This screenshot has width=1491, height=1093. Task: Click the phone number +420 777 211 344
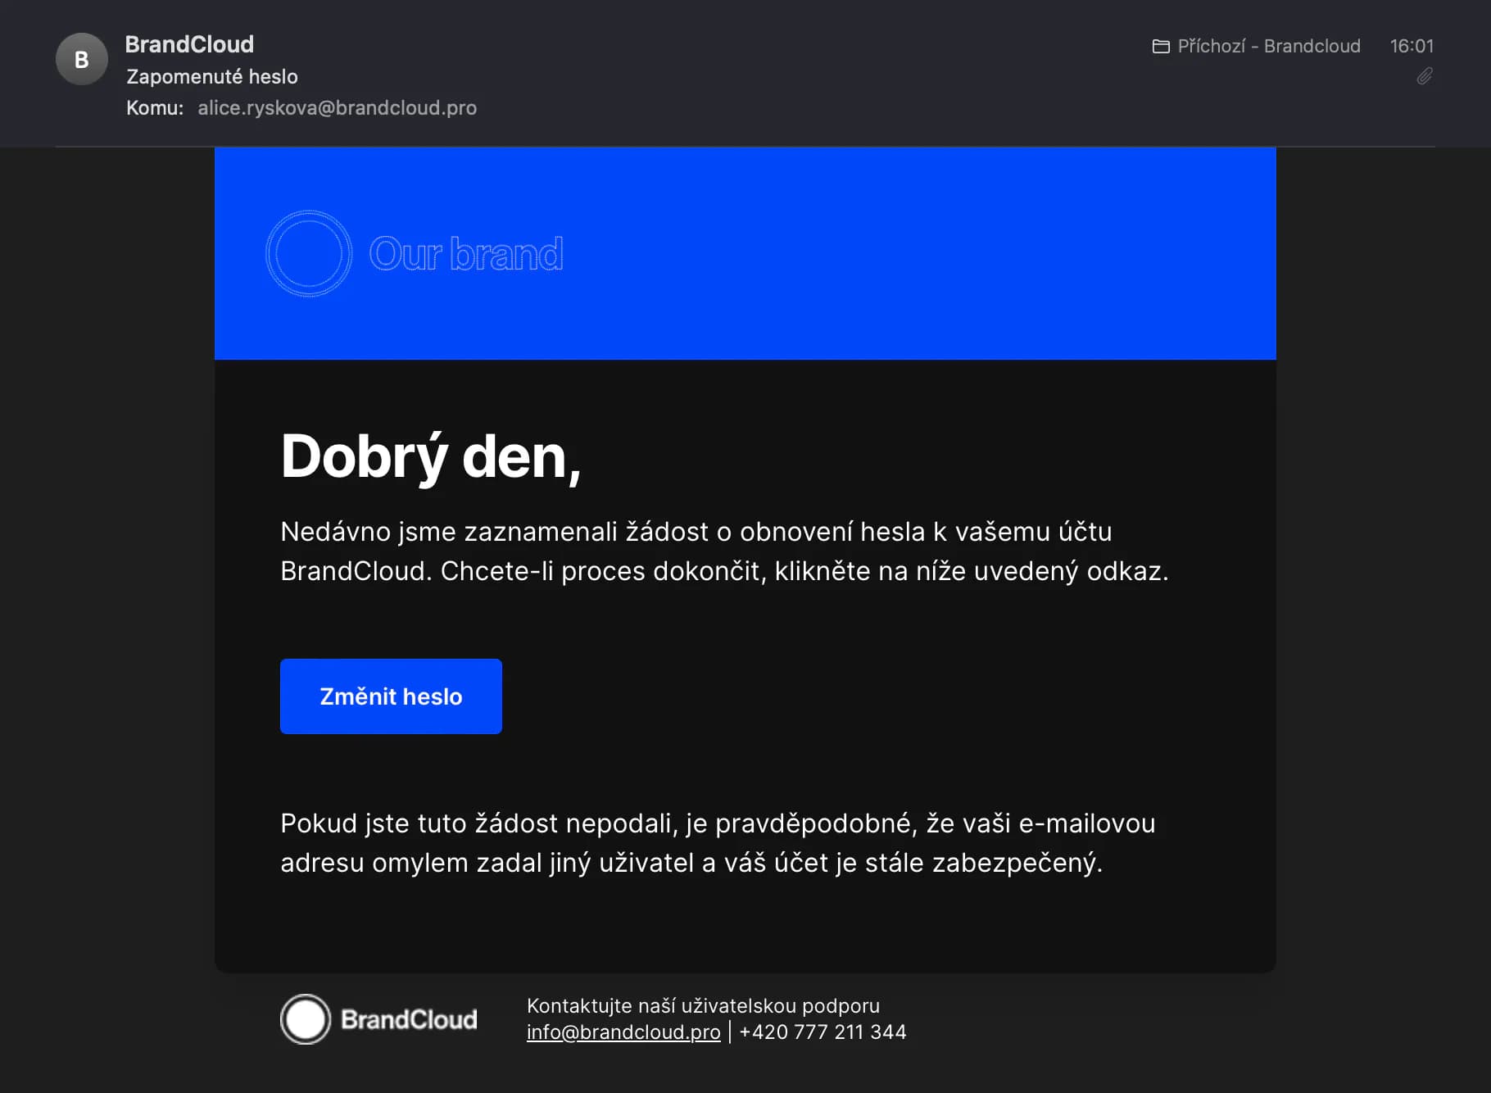(823, 1032)
